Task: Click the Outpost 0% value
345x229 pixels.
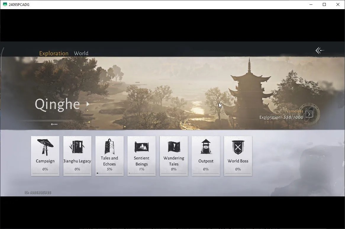Action: pos(206,169)
